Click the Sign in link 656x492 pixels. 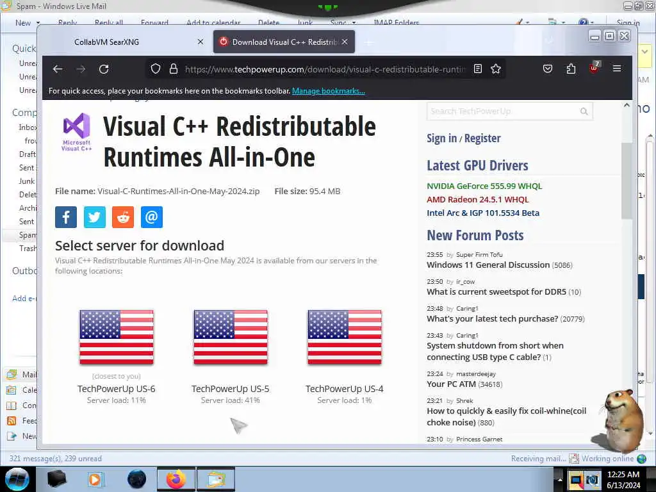point(442,138)
